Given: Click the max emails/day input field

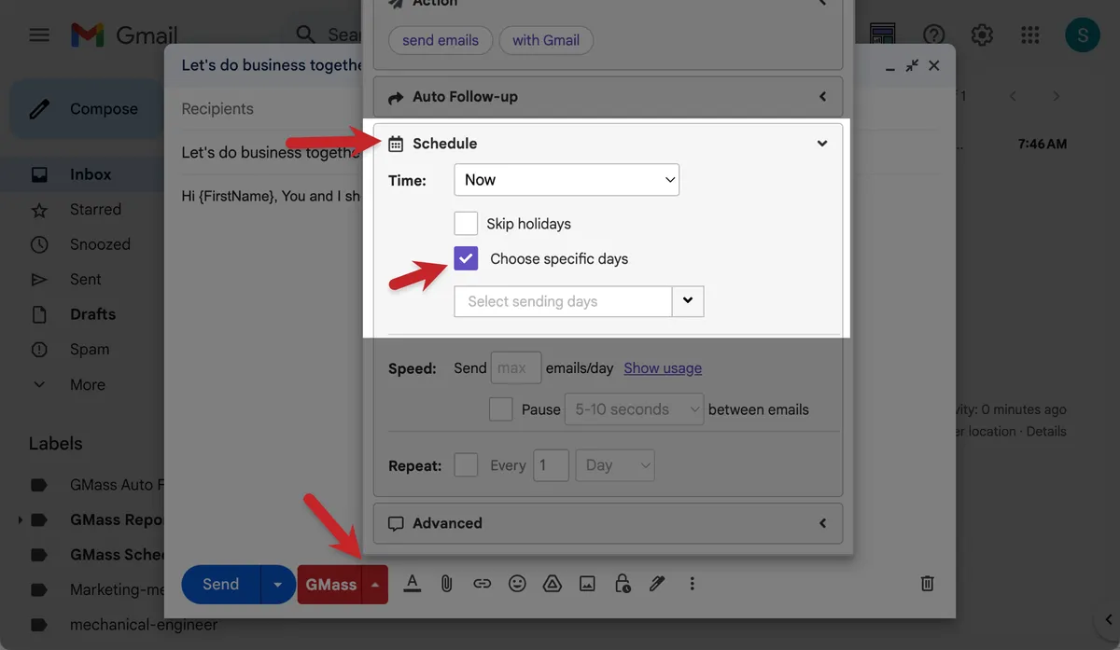Looking at the screenshot, I should [x=516, y=367].
